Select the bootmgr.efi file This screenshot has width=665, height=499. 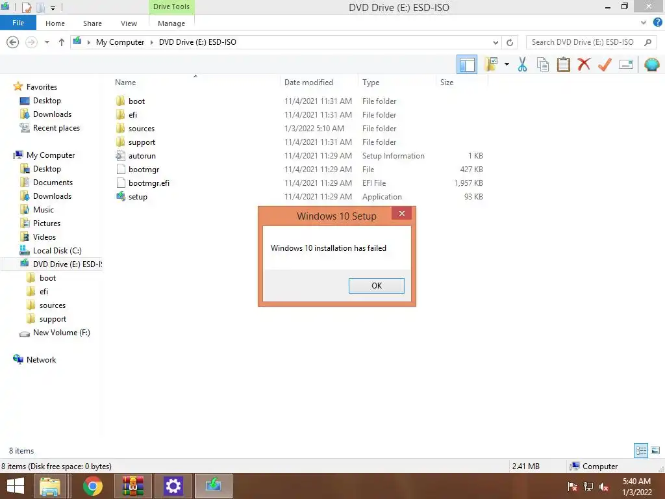149,183
